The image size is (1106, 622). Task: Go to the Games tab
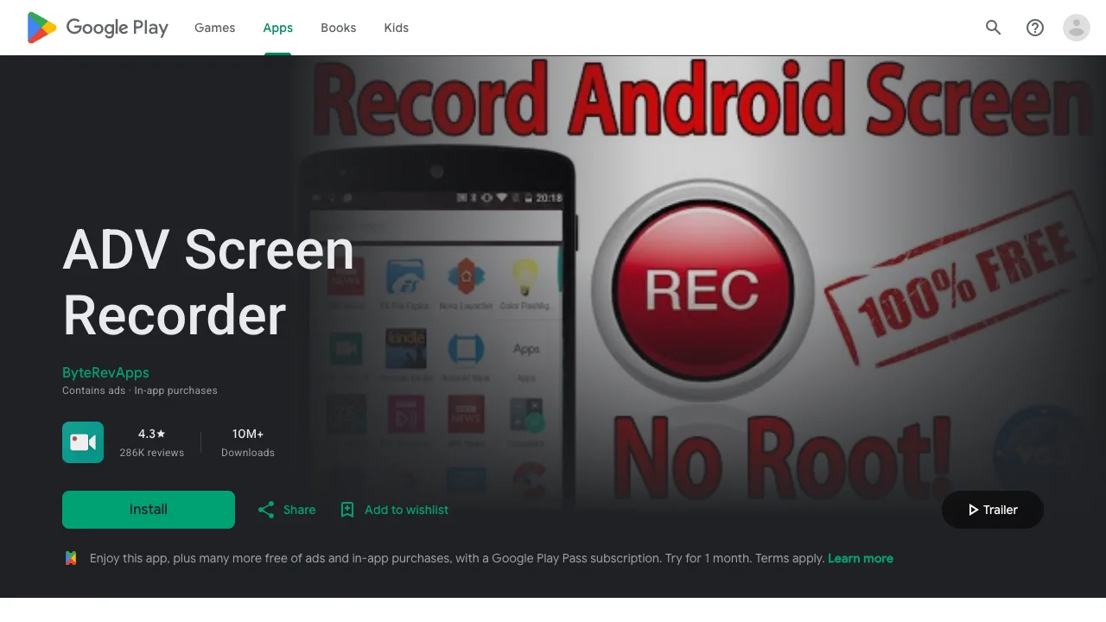(215, 28)
